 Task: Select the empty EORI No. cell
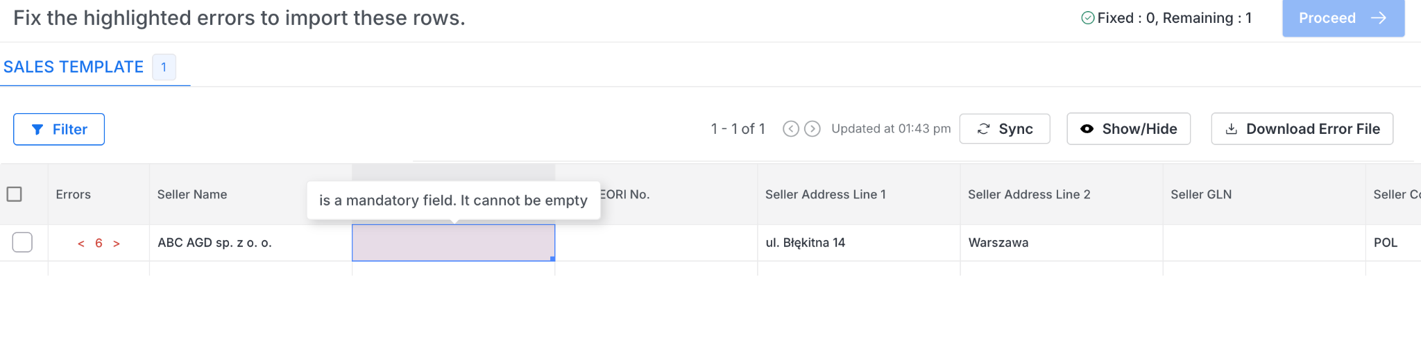(656, 243)
